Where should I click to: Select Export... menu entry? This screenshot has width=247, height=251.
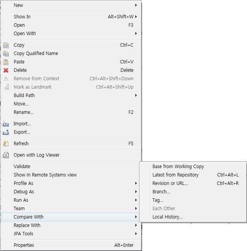71,132
